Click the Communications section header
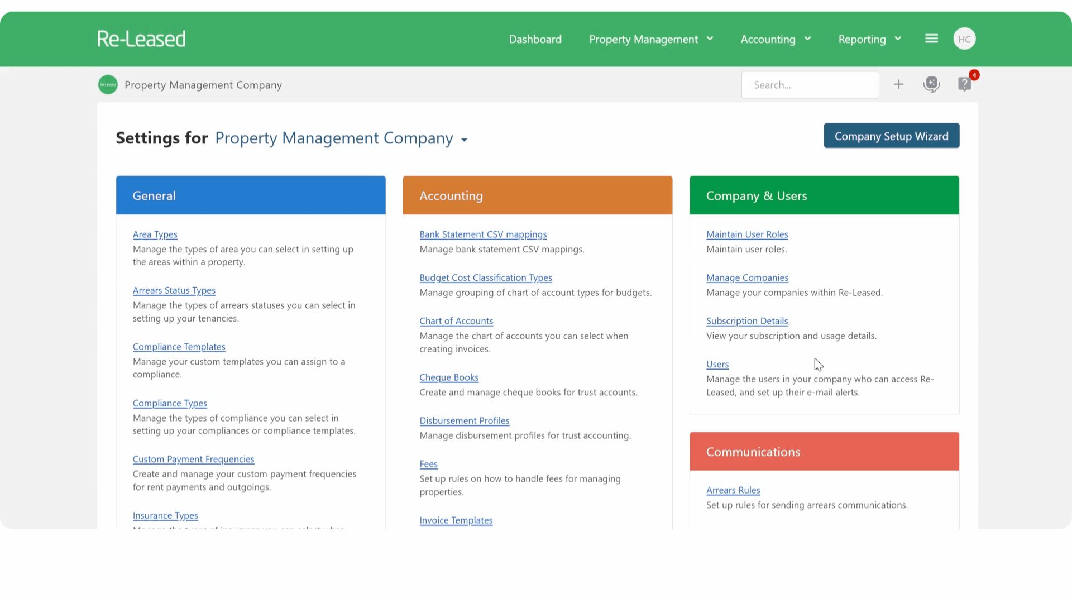 click(x=824, y=451)
